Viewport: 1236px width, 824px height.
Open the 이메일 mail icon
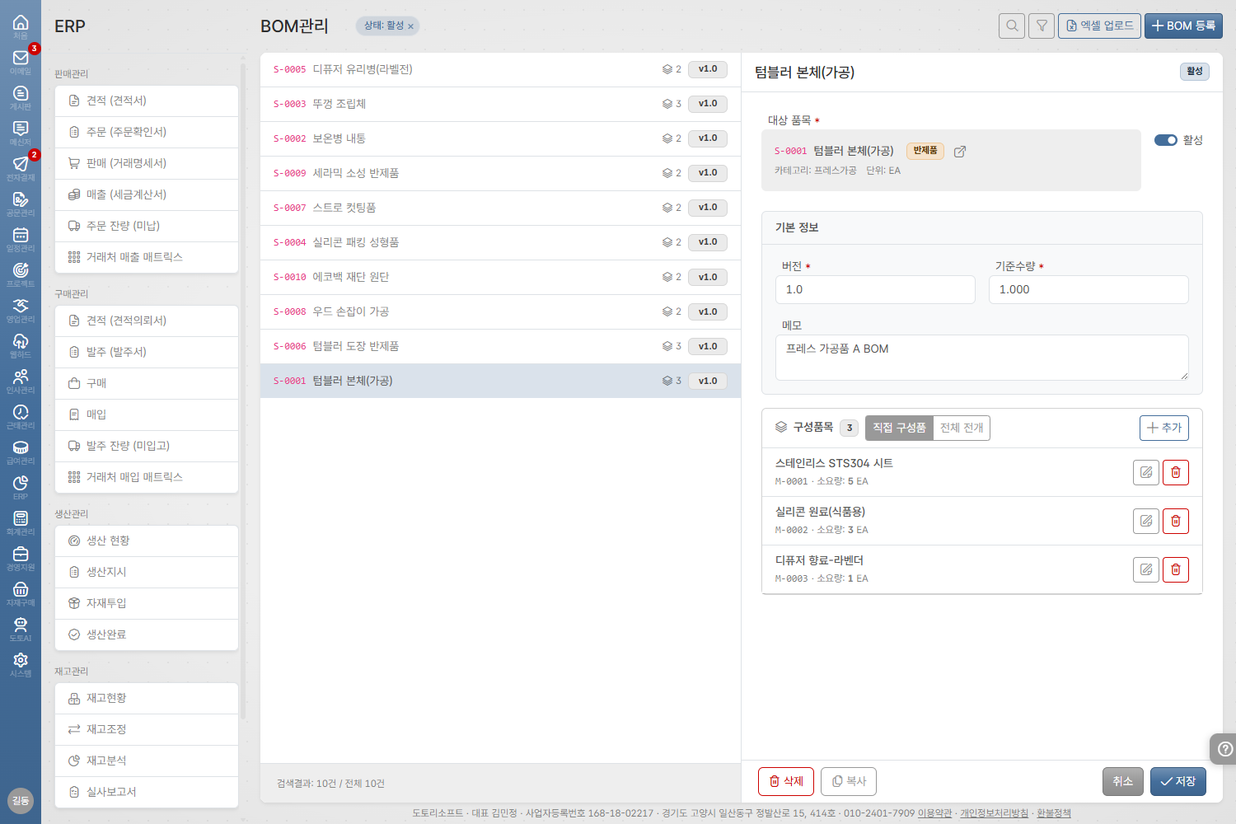tap(21, 62)
